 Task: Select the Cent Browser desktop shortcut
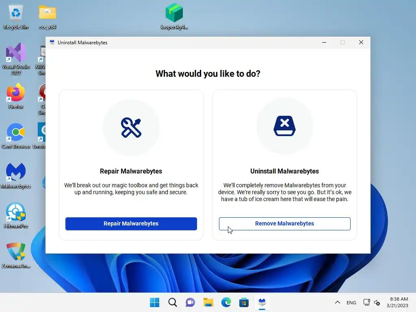pos(16,136)
